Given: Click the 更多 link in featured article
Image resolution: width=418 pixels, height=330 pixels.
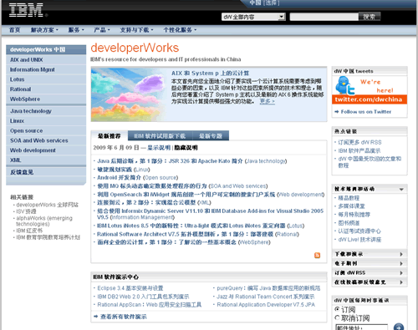Looking at the screenshot, I should click(x=267, y=101).
